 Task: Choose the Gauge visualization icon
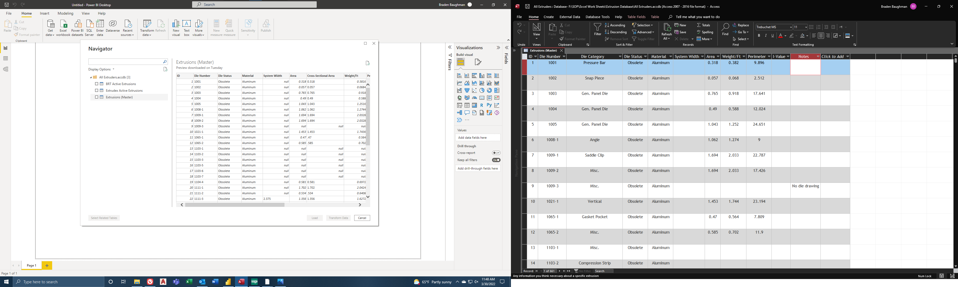pos(474,98)
